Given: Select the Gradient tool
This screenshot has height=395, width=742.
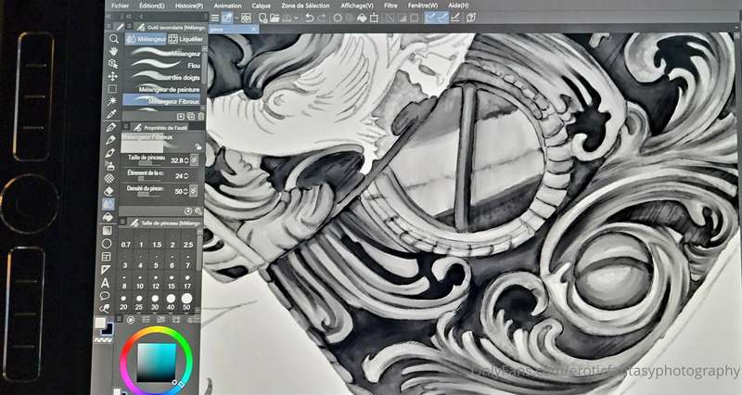Looking at the screenshot, I should point(108,230).
